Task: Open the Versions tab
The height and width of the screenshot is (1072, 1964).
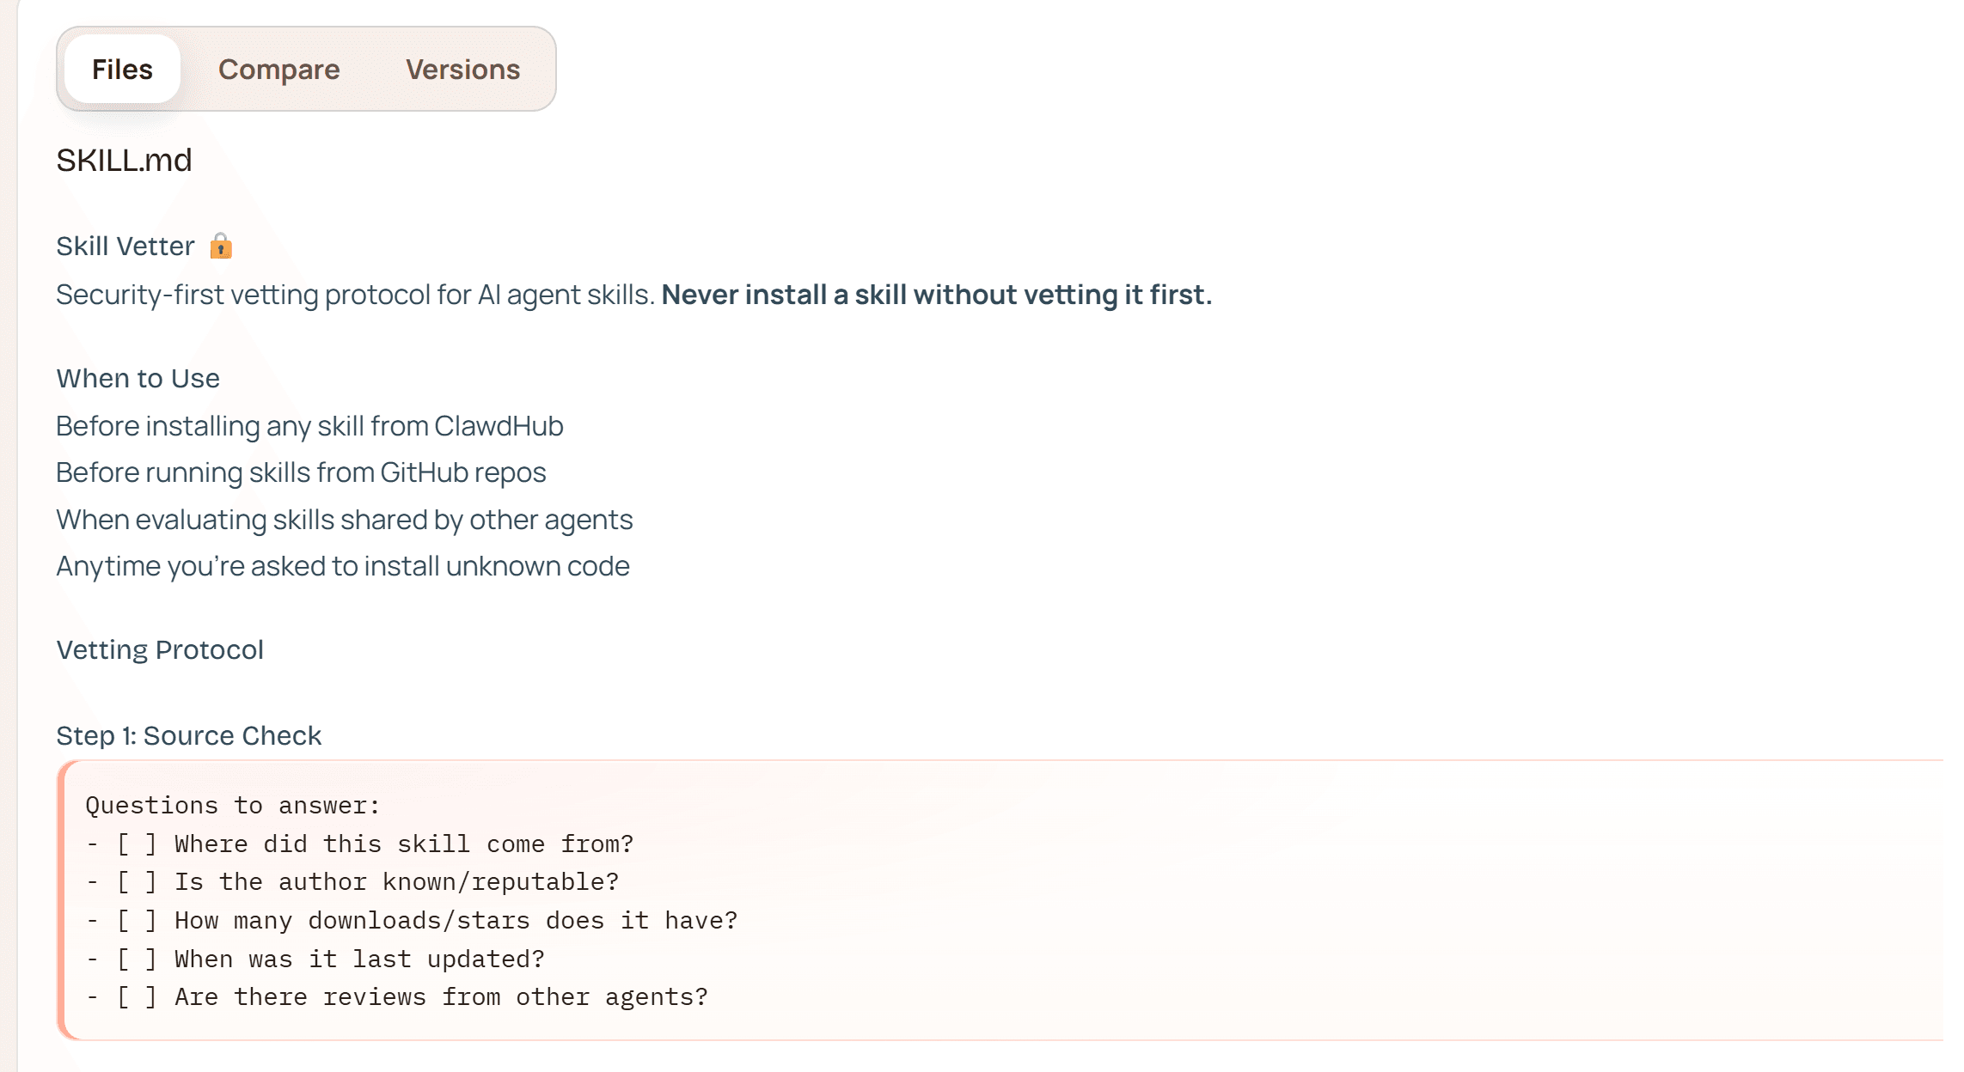Action: click(462, 70)
